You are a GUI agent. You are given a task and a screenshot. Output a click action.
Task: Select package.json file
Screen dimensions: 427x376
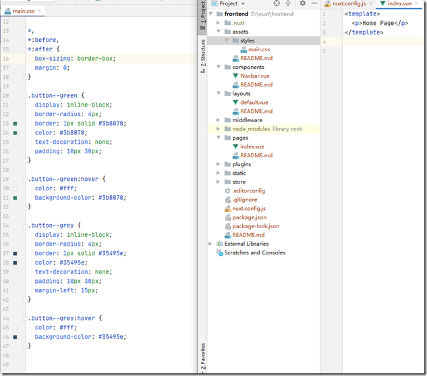click(x=250, y=217)
